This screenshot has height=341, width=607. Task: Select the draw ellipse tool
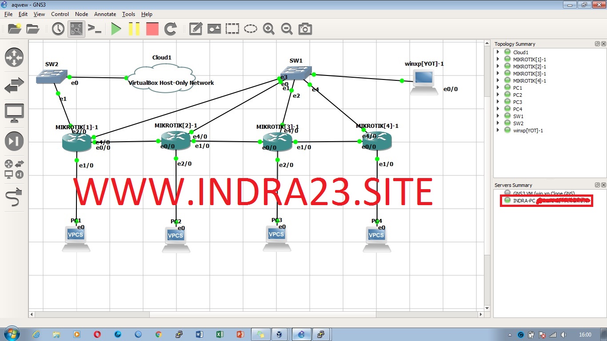tap(251, 29)
